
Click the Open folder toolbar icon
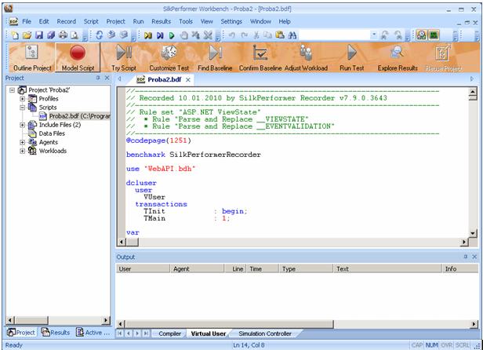coord(27,35)
